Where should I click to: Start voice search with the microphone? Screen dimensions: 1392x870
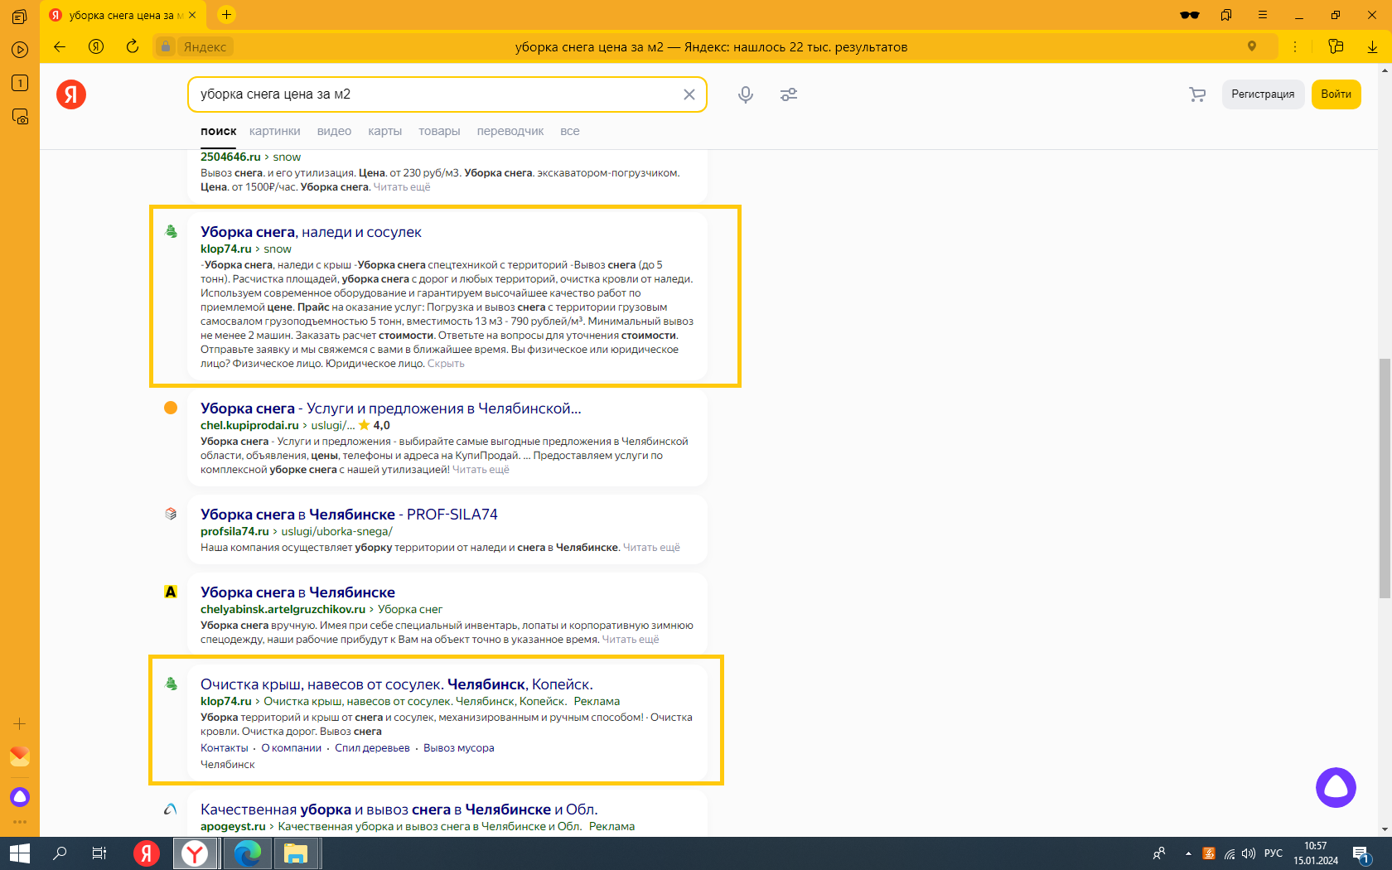(746, 94)
